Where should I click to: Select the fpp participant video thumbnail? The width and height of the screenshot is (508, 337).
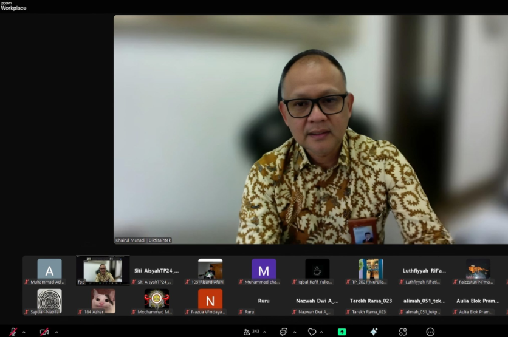pyautogui.click(x=103, y=271)
